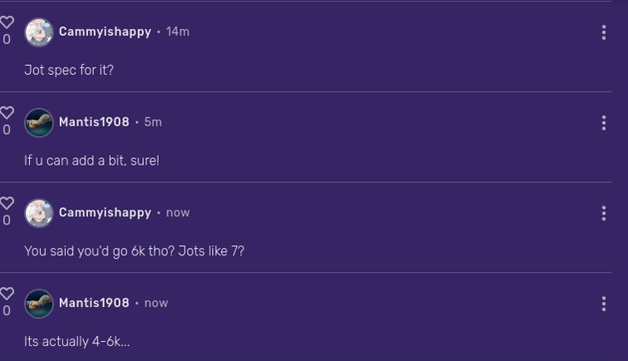Like Mantis1908's "If u can add a bit" comment
The width and height of the screenshot is (628, 361).
click(7, 113)
